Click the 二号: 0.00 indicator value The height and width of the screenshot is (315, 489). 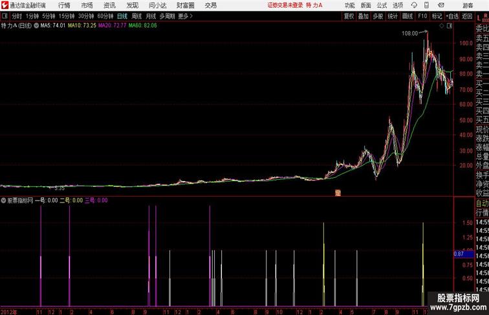[x=71, y=201]
